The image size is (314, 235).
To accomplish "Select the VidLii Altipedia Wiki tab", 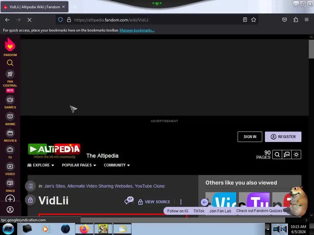I will click(x=34, y=7).
